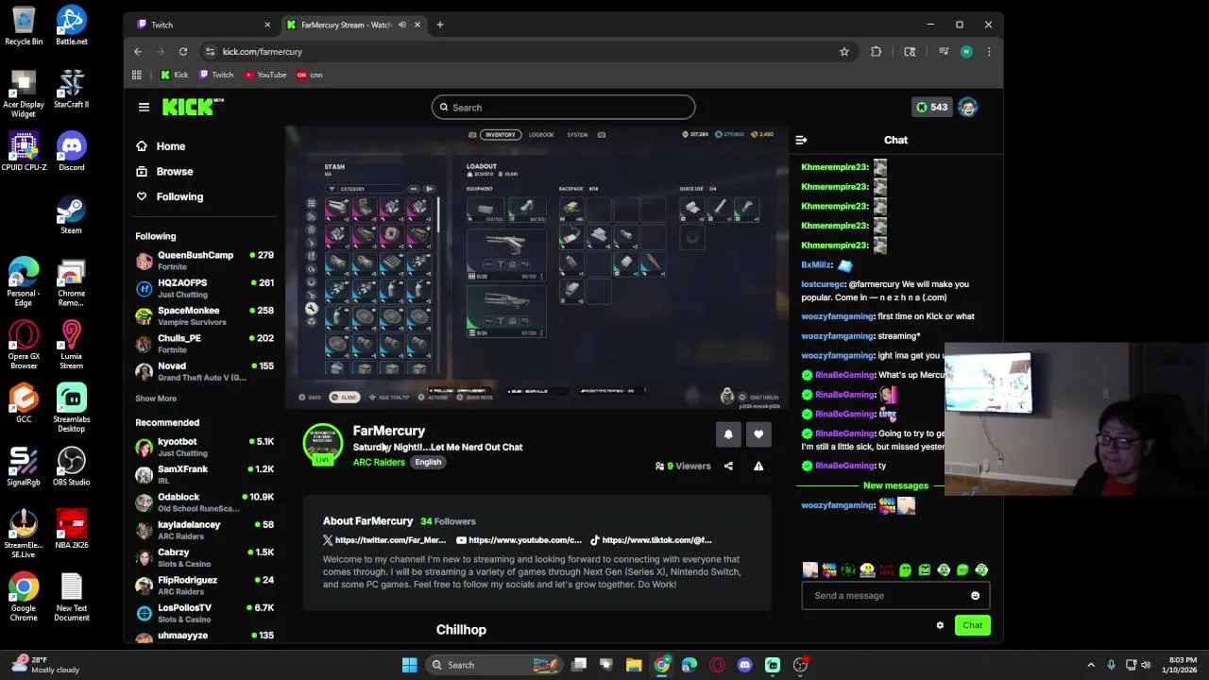This screenshot has height=680, width=1209.
Task: Open Chrome media controls icon
Action: click(944, 52)
